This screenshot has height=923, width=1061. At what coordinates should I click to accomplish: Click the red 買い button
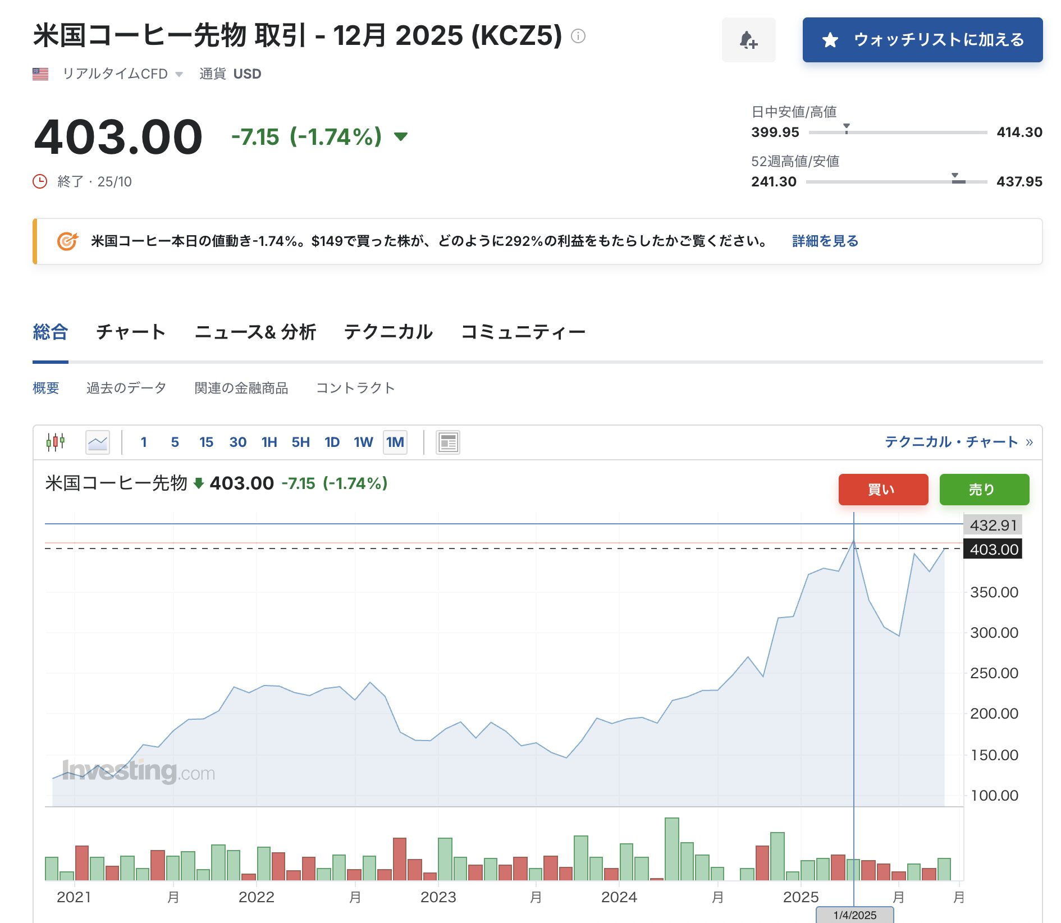tap(883, 489)
